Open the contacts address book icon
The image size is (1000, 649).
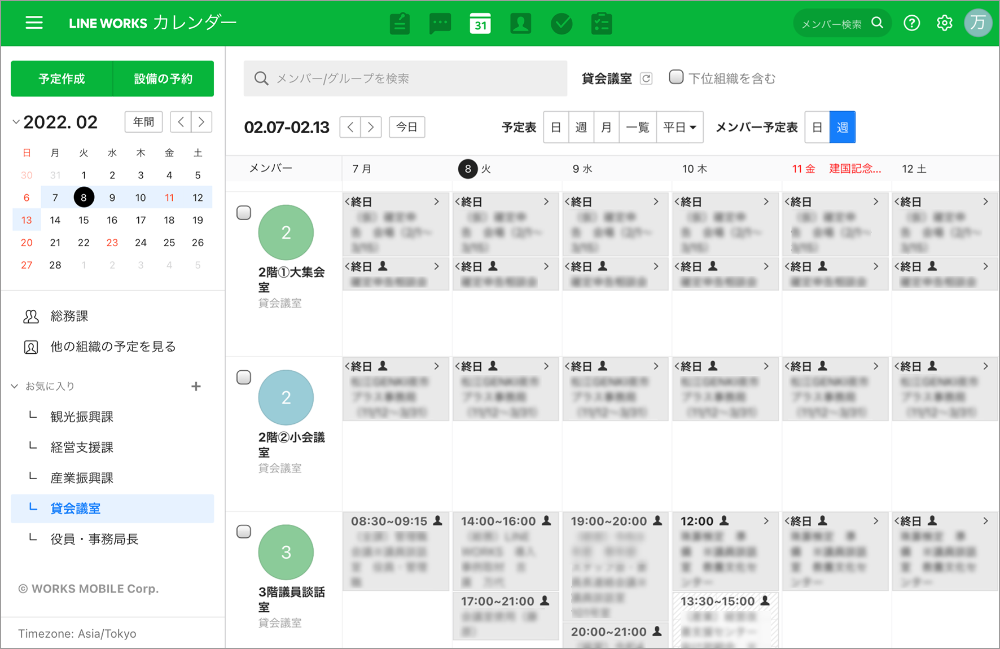tap(520, 24)
